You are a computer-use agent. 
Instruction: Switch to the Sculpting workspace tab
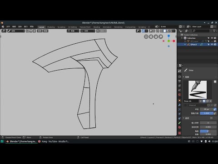click(61, 27)
